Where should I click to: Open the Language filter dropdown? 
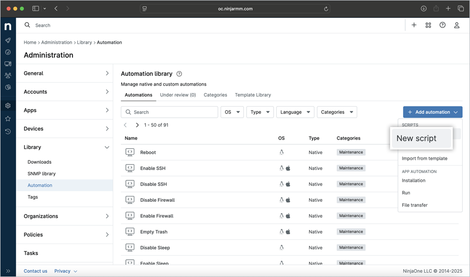point(295,112)
